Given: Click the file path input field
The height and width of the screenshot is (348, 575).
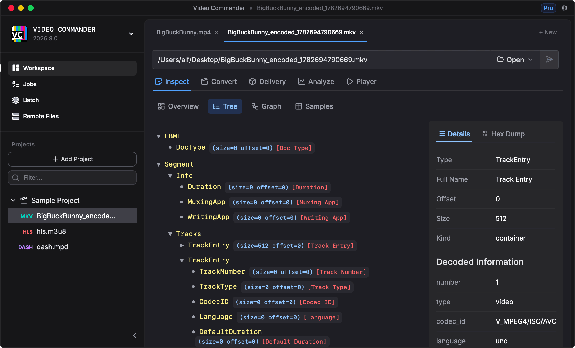Looking at the screenshot, I should pyautogui.click(x=322, y=60).
